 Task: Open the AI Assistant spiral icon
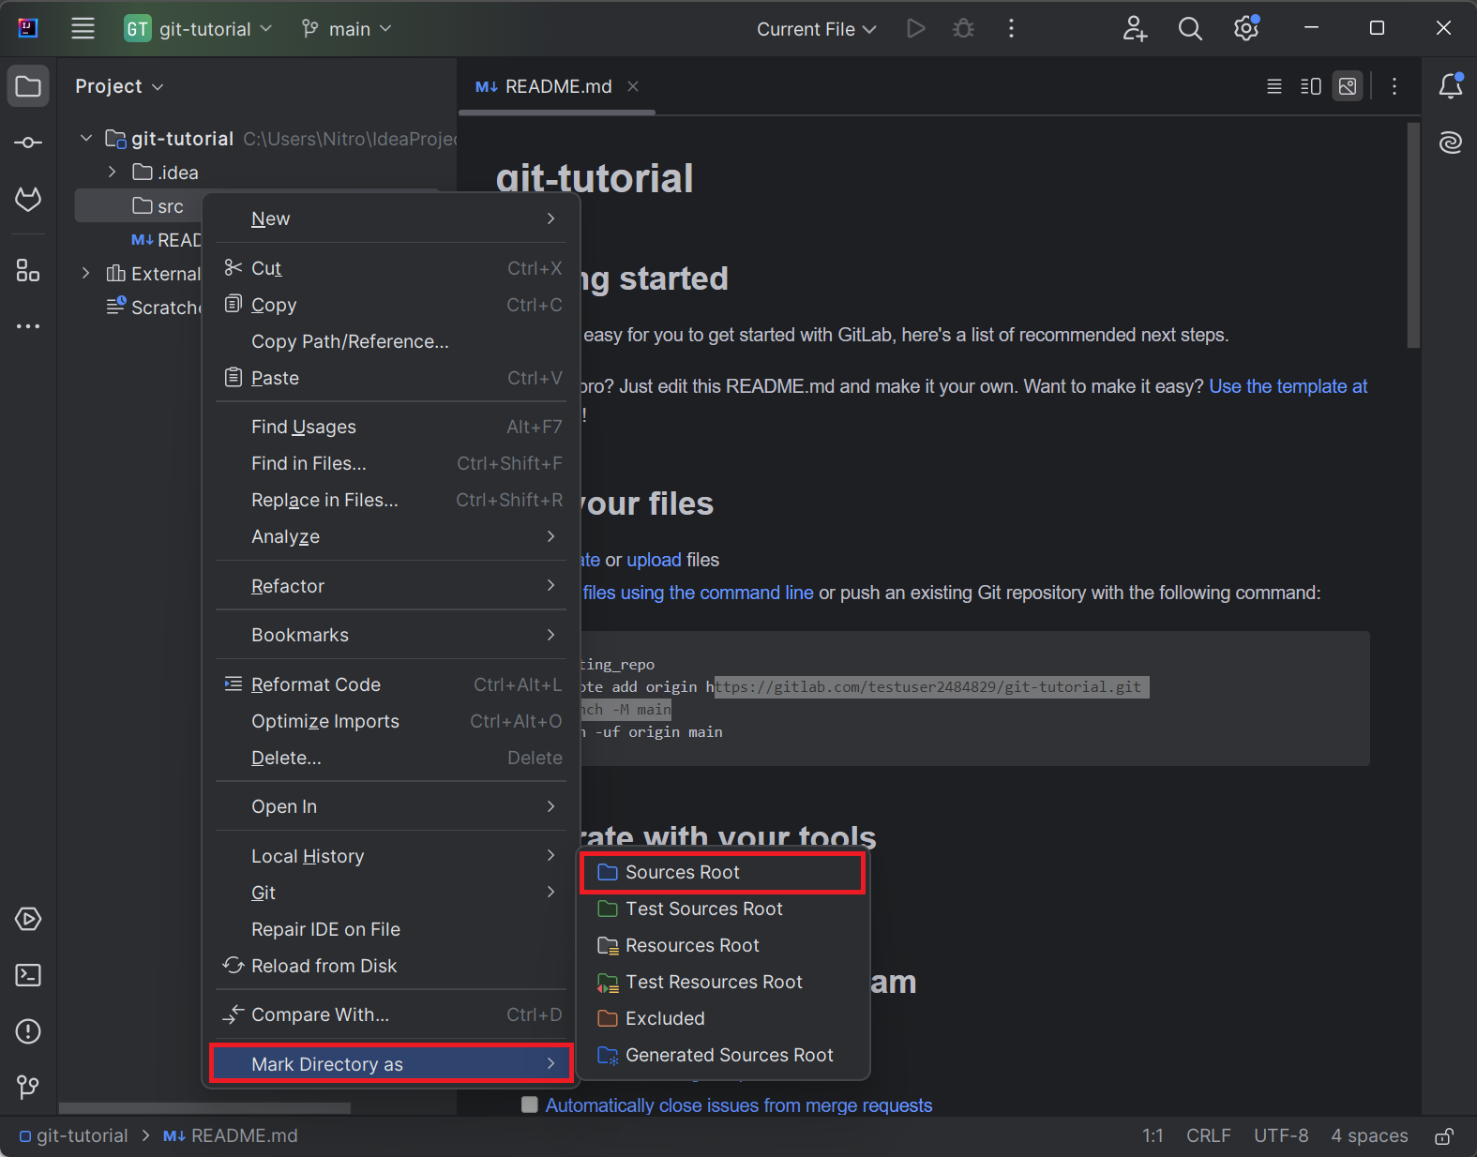(x=1450, y=143)
